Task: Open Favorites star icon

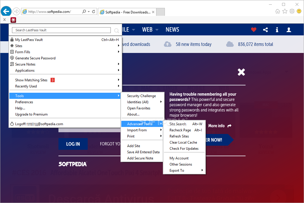Action: [x=285, y=11]
